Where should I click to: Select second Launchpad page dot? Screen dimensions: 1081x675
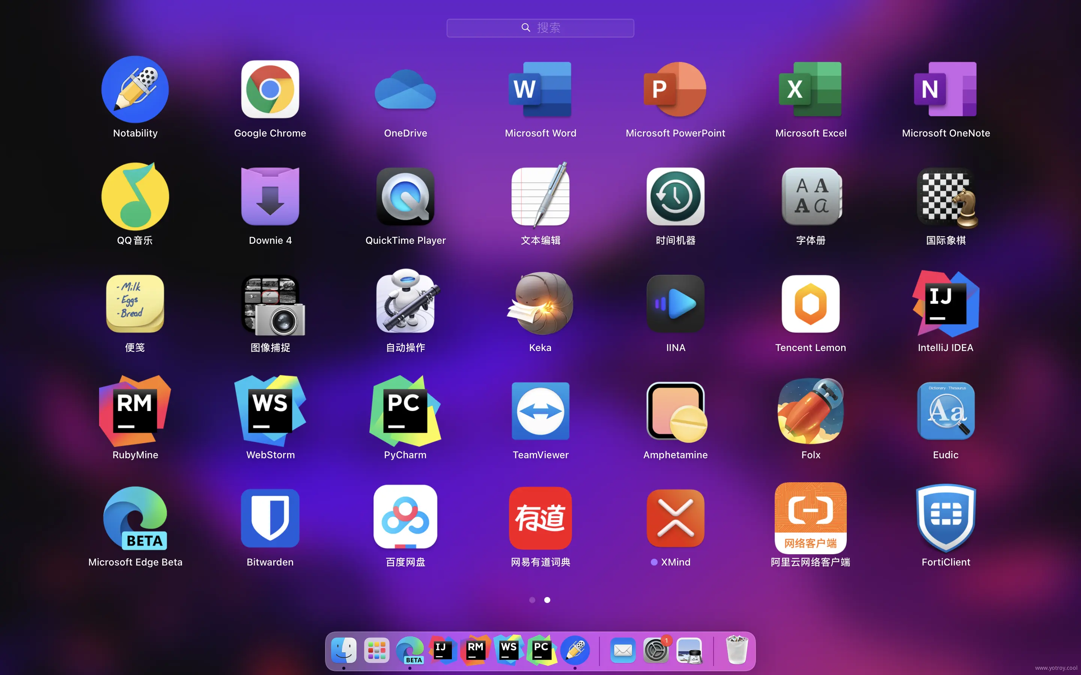[x=547, y=600]
